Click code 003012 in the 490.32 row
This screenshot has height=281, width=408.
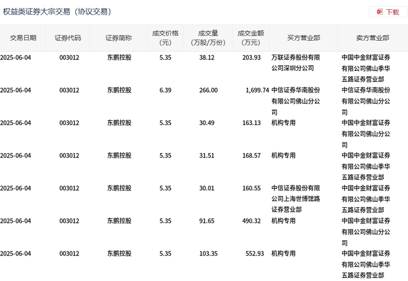69,221
